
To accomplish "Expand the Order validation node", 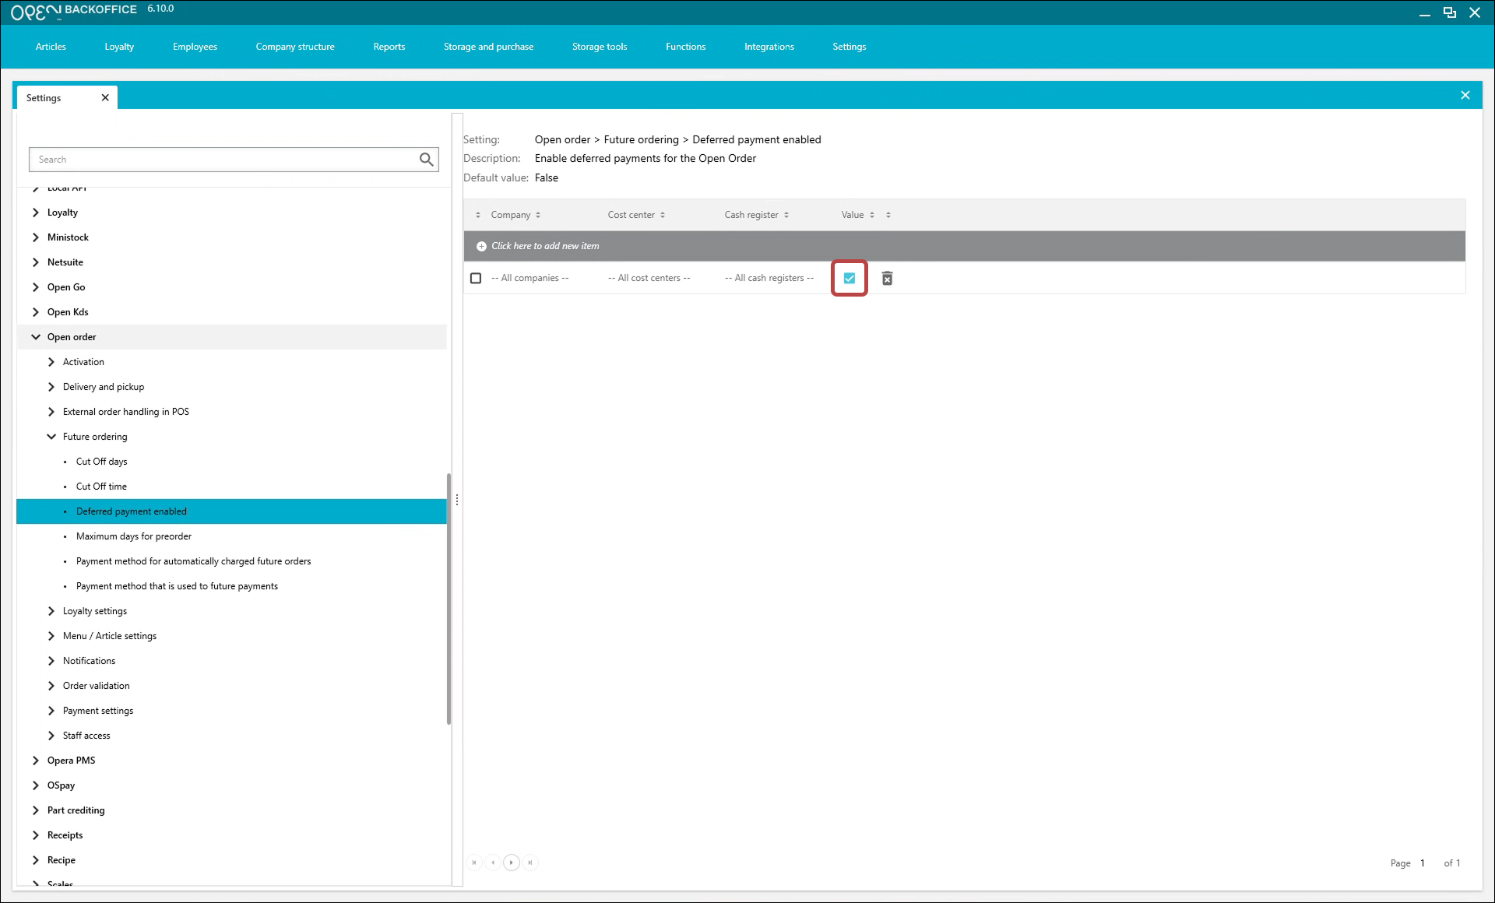I will 51,686.
